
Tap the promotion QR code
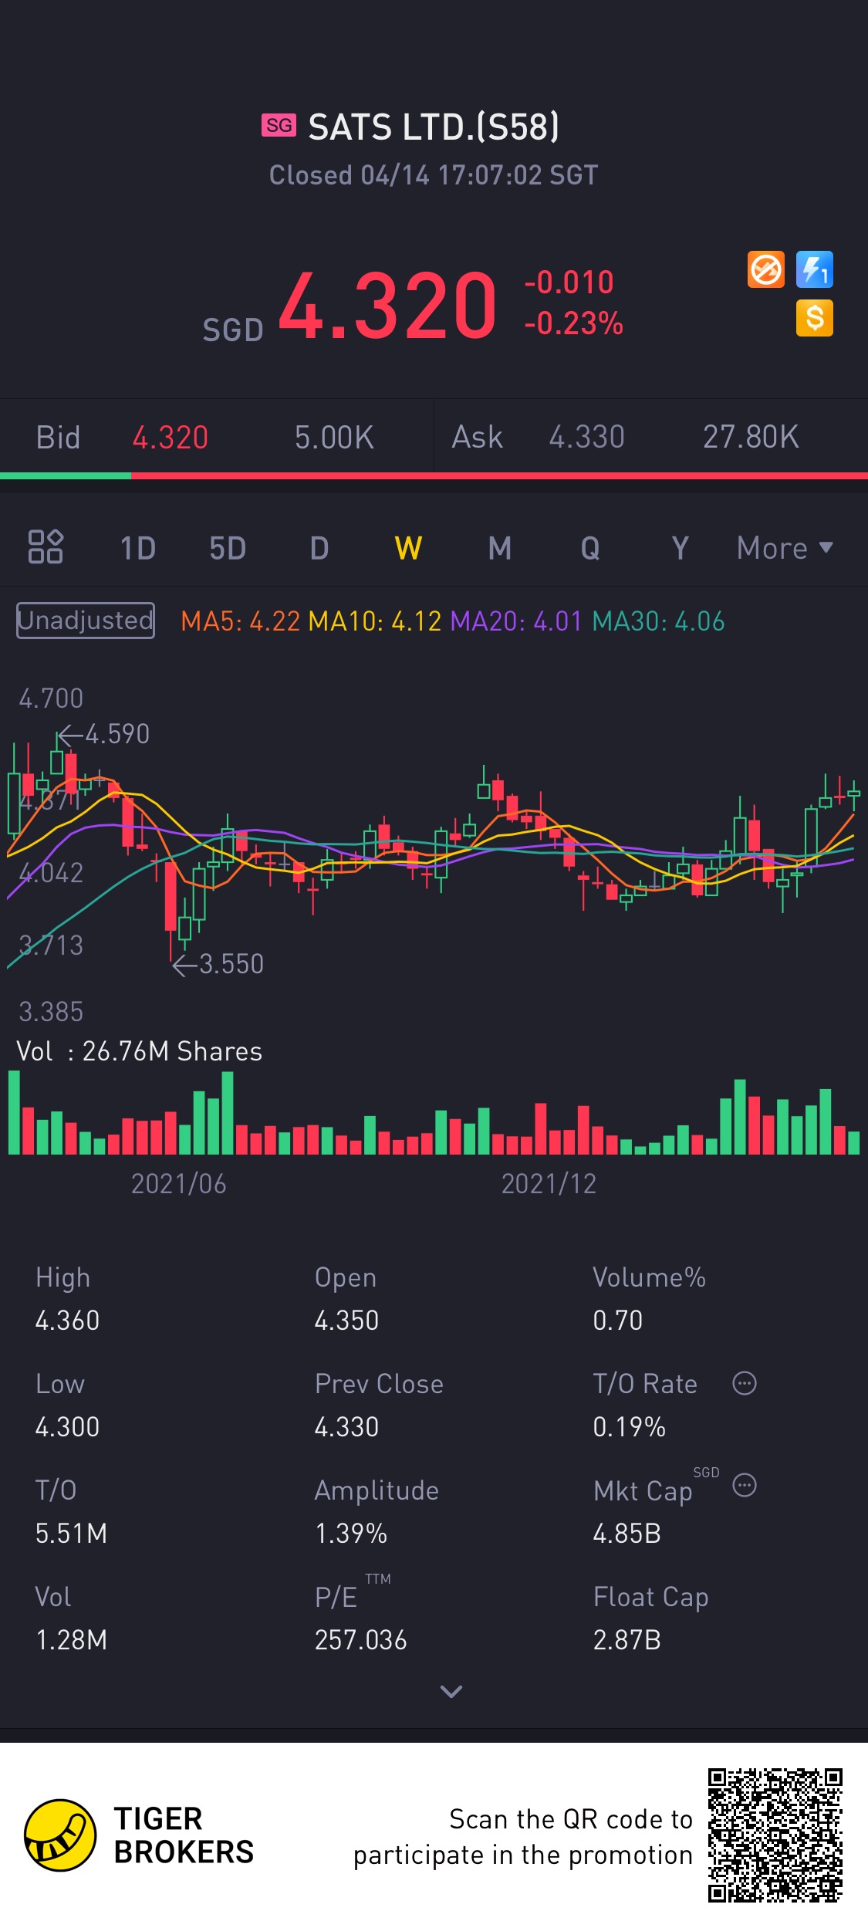775,1835
